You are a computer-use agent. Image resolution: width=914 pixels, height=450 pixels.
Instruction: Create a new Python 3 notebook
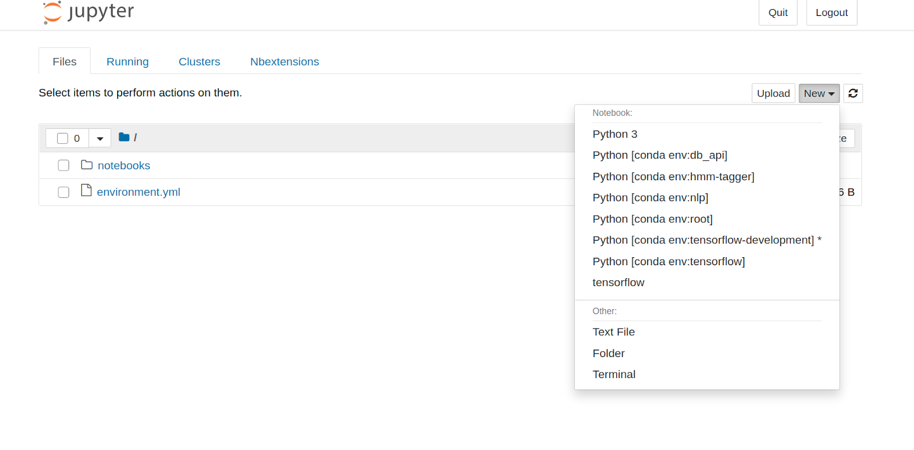point(615,134)
